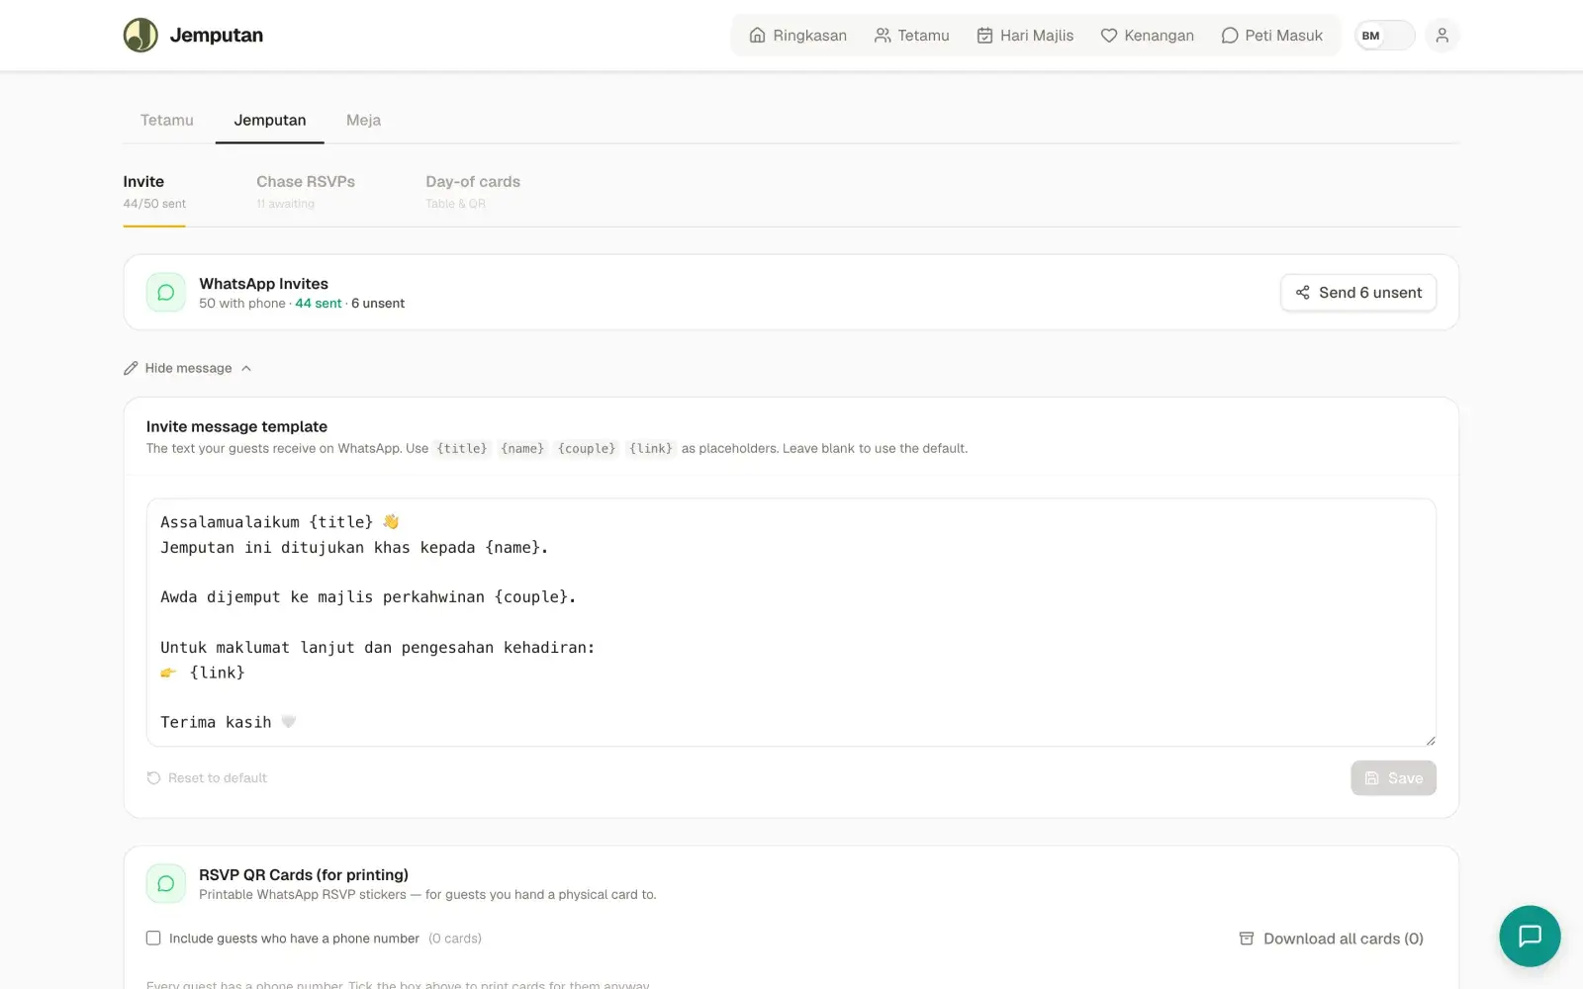Select the Invite 44/50 sent step
This screenshot has width=1583, height=989.
[x=154, y=192]
